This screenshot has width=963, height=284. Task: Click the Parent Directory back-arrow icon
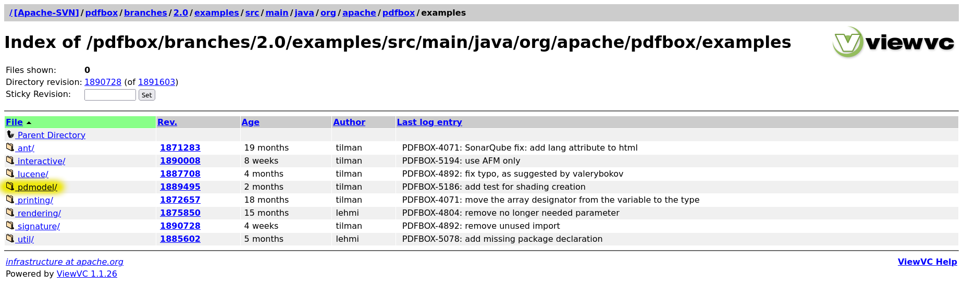tap(10, 134)
